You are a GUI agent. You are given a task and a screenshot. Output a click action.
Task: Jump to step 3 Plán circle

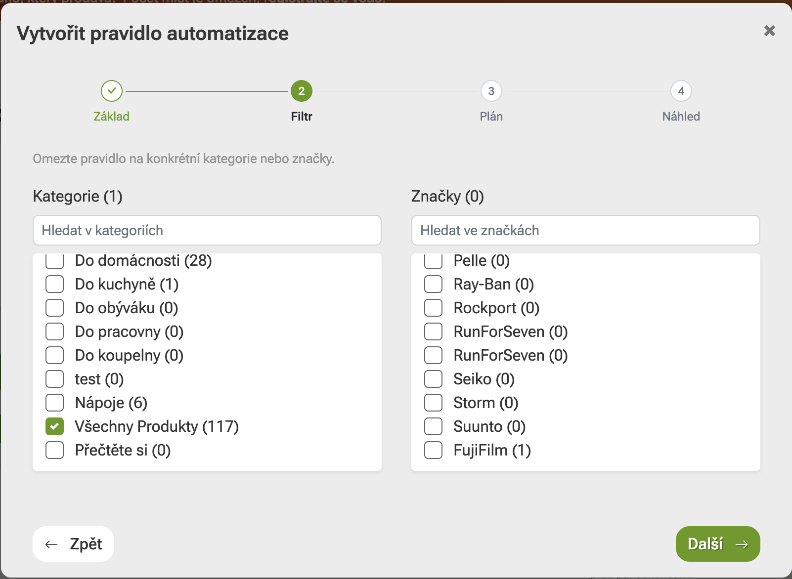pyautogui.click(x=491, y=91)
